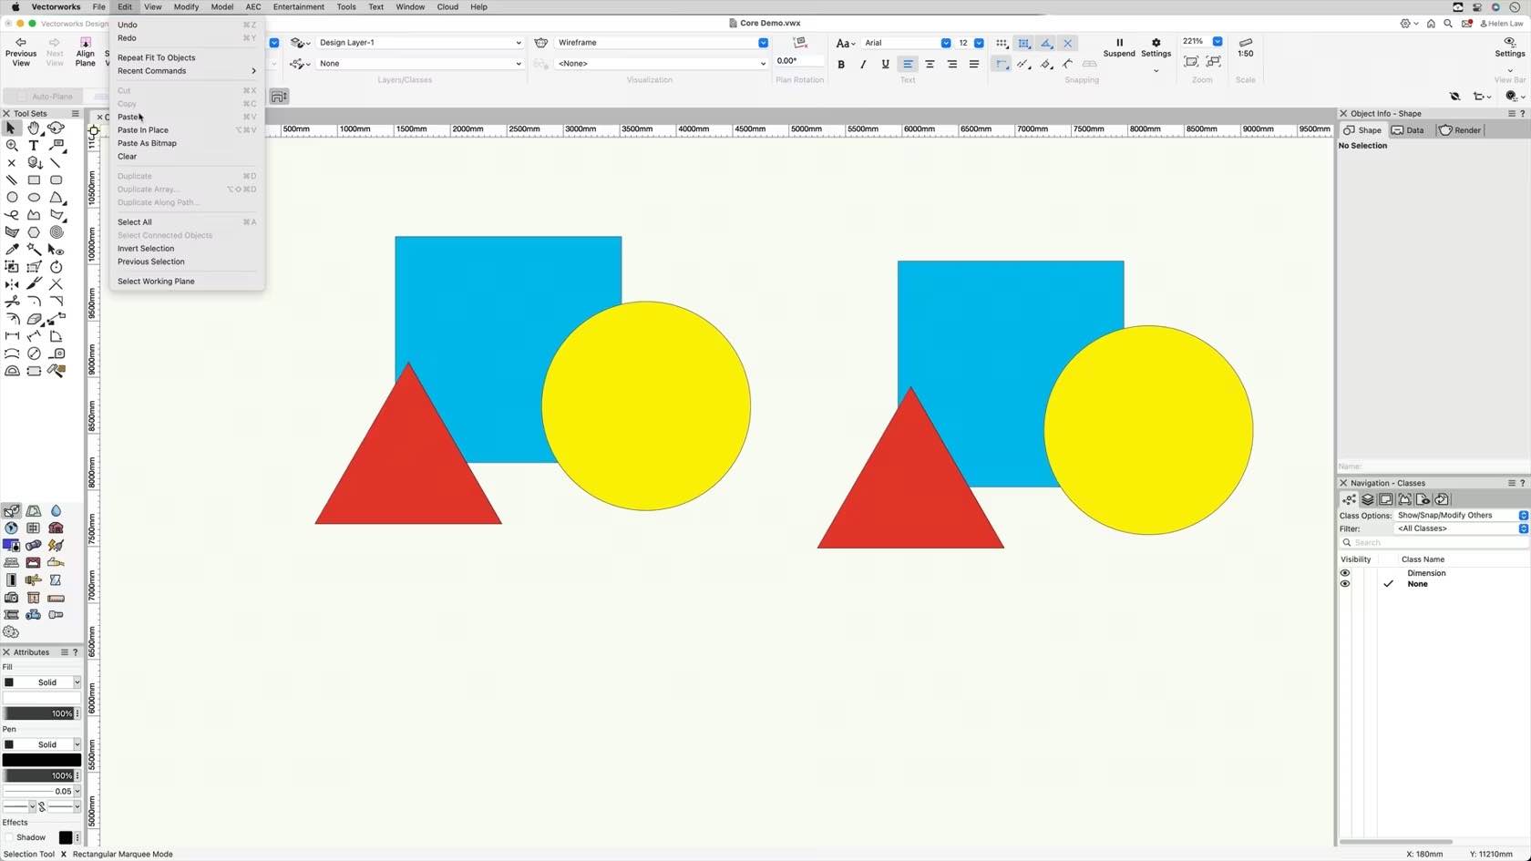Select the Text tool

point(34,146)
